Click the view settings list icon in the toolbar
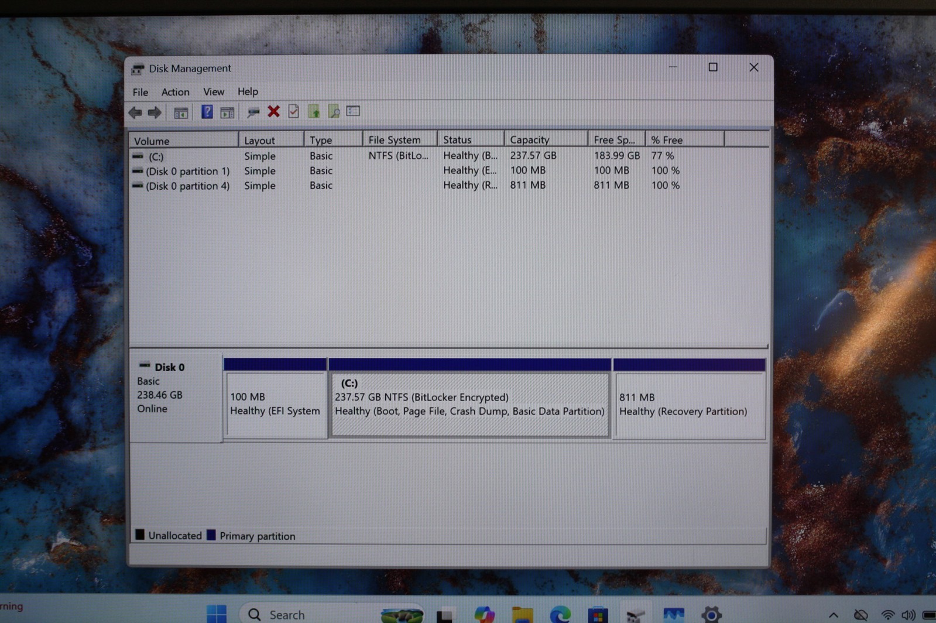The width and height of the screenshot is (936, 623). 353,111
